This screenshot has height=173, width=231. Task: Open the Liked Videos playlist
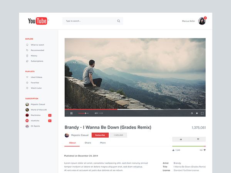coord(37,77)
